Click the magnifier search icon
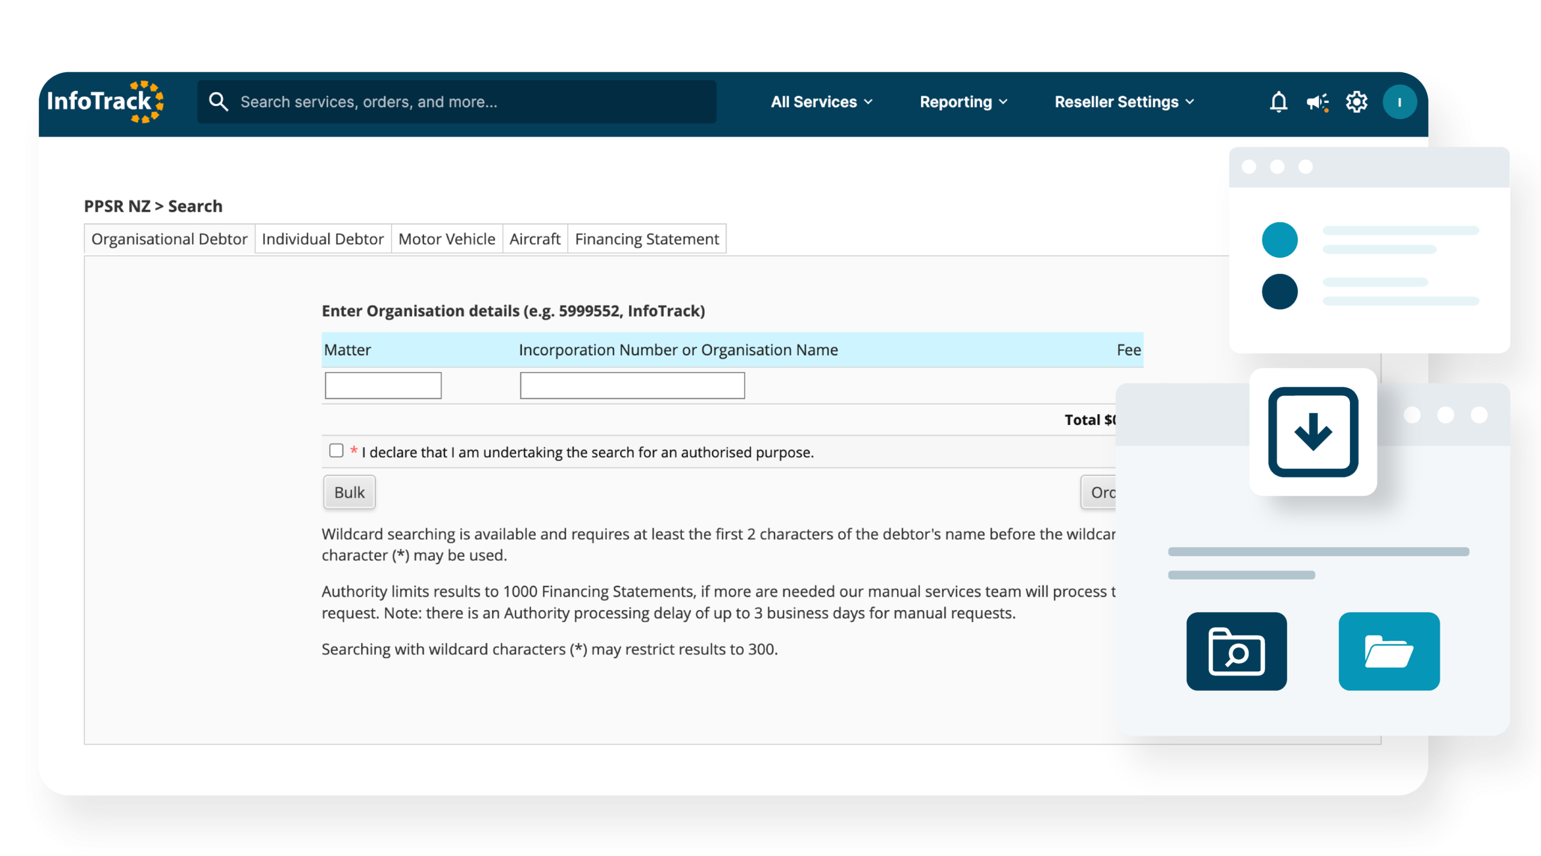The width and height of the screenshot is (1541, 856). (x=218, y=101)
